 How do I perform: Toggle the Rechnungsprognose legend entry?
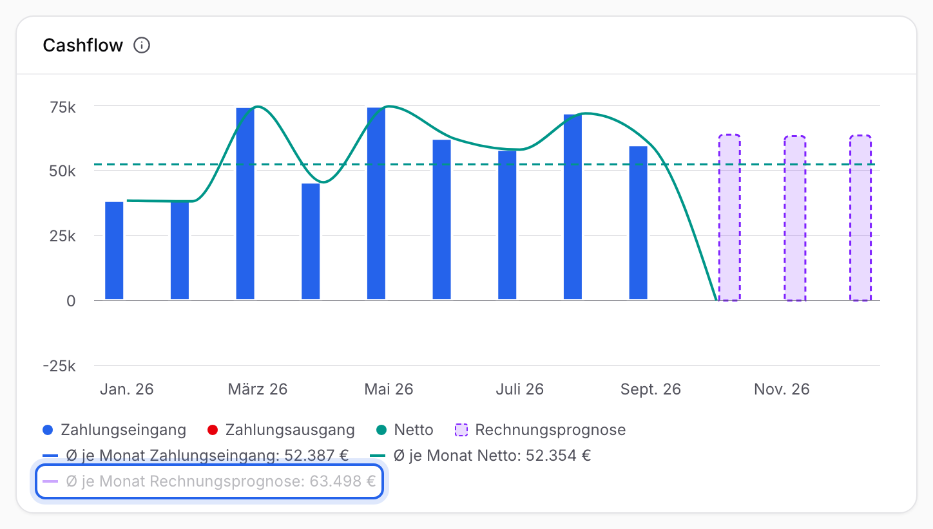coord(540,430)
